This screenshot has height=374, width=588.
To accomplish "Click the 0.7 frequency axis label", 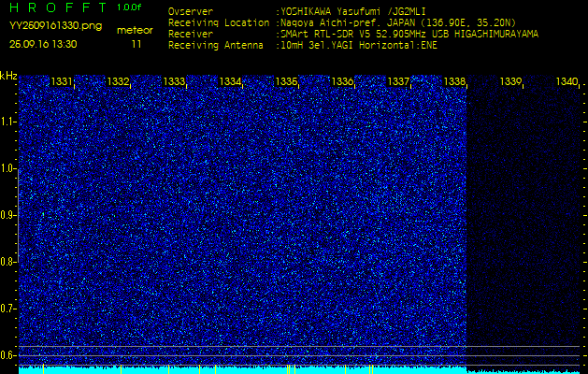I will pos(7,309).
